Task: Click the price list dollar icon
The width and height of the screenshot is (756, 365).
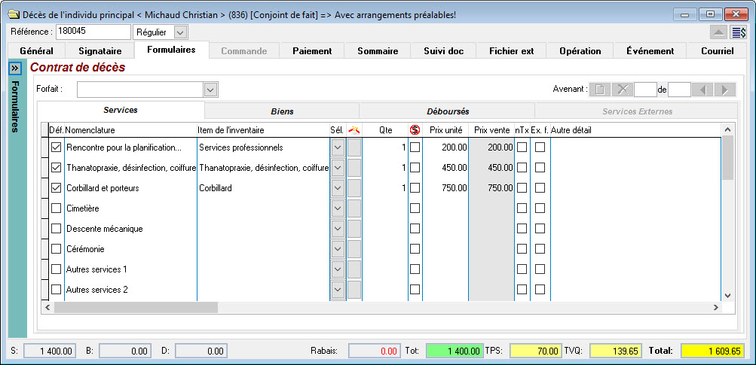Action: pyautogui.click(x=739, y=32)
